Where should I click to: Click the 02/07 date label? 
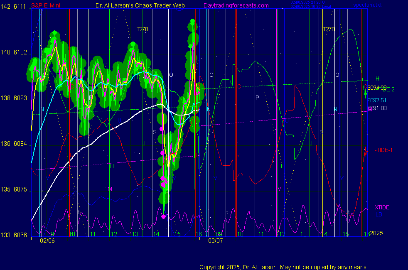pos(216,241)
